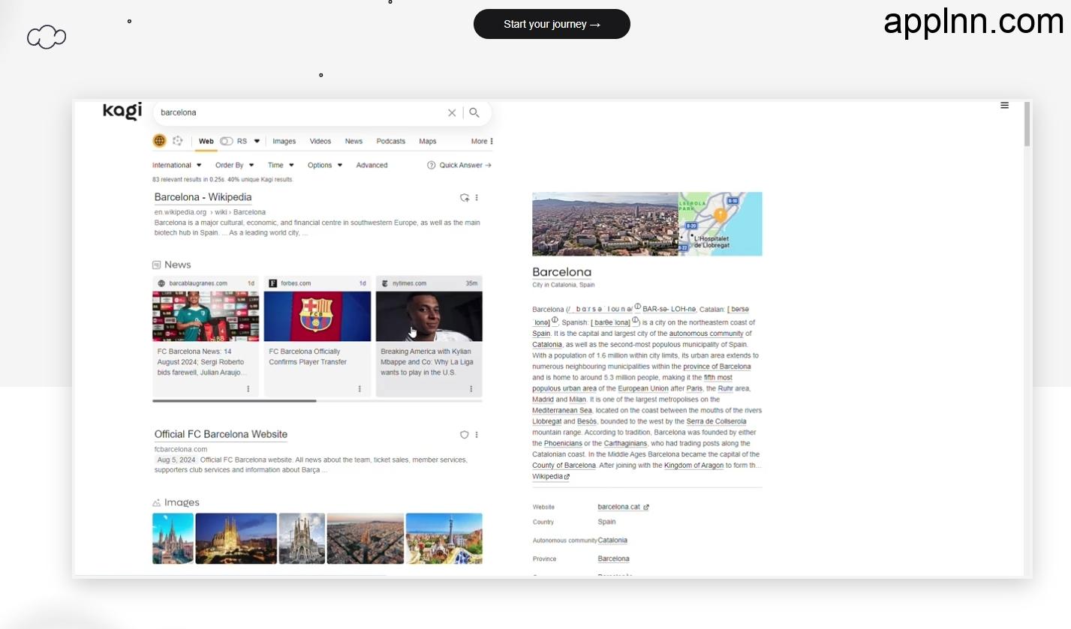Viewport: 1071px width, 629px height.
Task: Click the Kagi logo
Action: coord(122,111)
